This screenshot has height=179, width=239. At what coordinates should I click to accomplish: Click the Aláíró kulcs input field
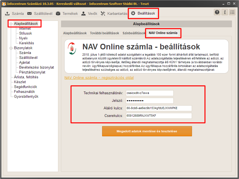159,108
